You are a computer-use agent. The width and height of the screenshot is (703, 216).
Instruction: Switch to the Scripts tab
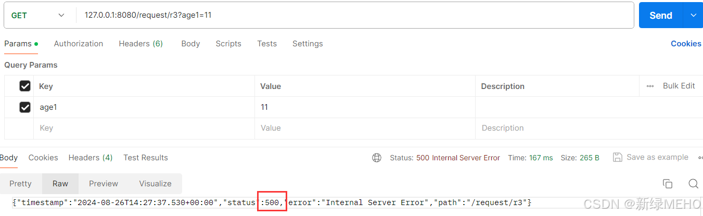point(228,44)
